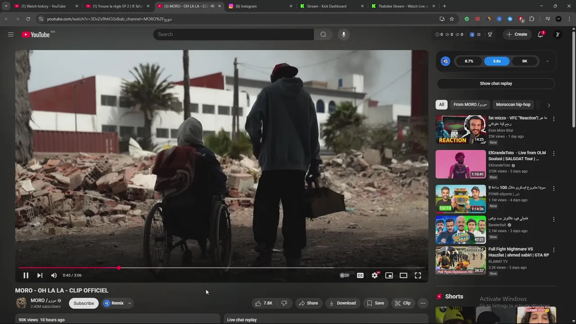
Task: Show more filter chips with right arrow
Action: coord(549,105)
